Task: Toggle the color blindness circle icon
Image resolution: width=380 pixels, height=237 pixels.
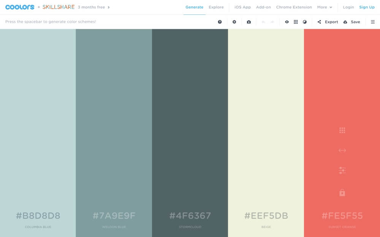Action: (x=305, y=22)
